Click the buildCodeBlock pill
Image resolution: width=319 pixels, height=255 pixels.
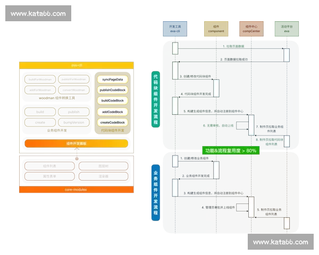[112, 100]
